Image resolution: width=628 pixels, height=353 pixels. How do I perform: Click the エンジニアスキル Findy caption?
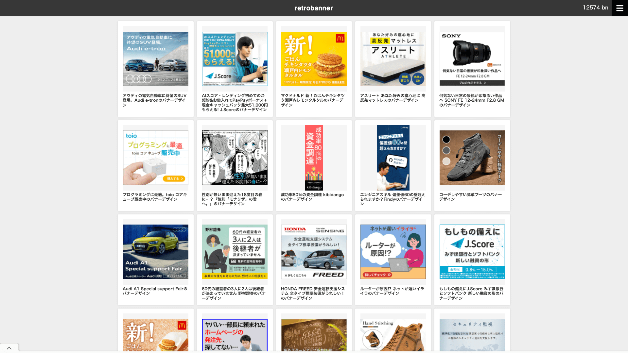click(x=393, y=199)
